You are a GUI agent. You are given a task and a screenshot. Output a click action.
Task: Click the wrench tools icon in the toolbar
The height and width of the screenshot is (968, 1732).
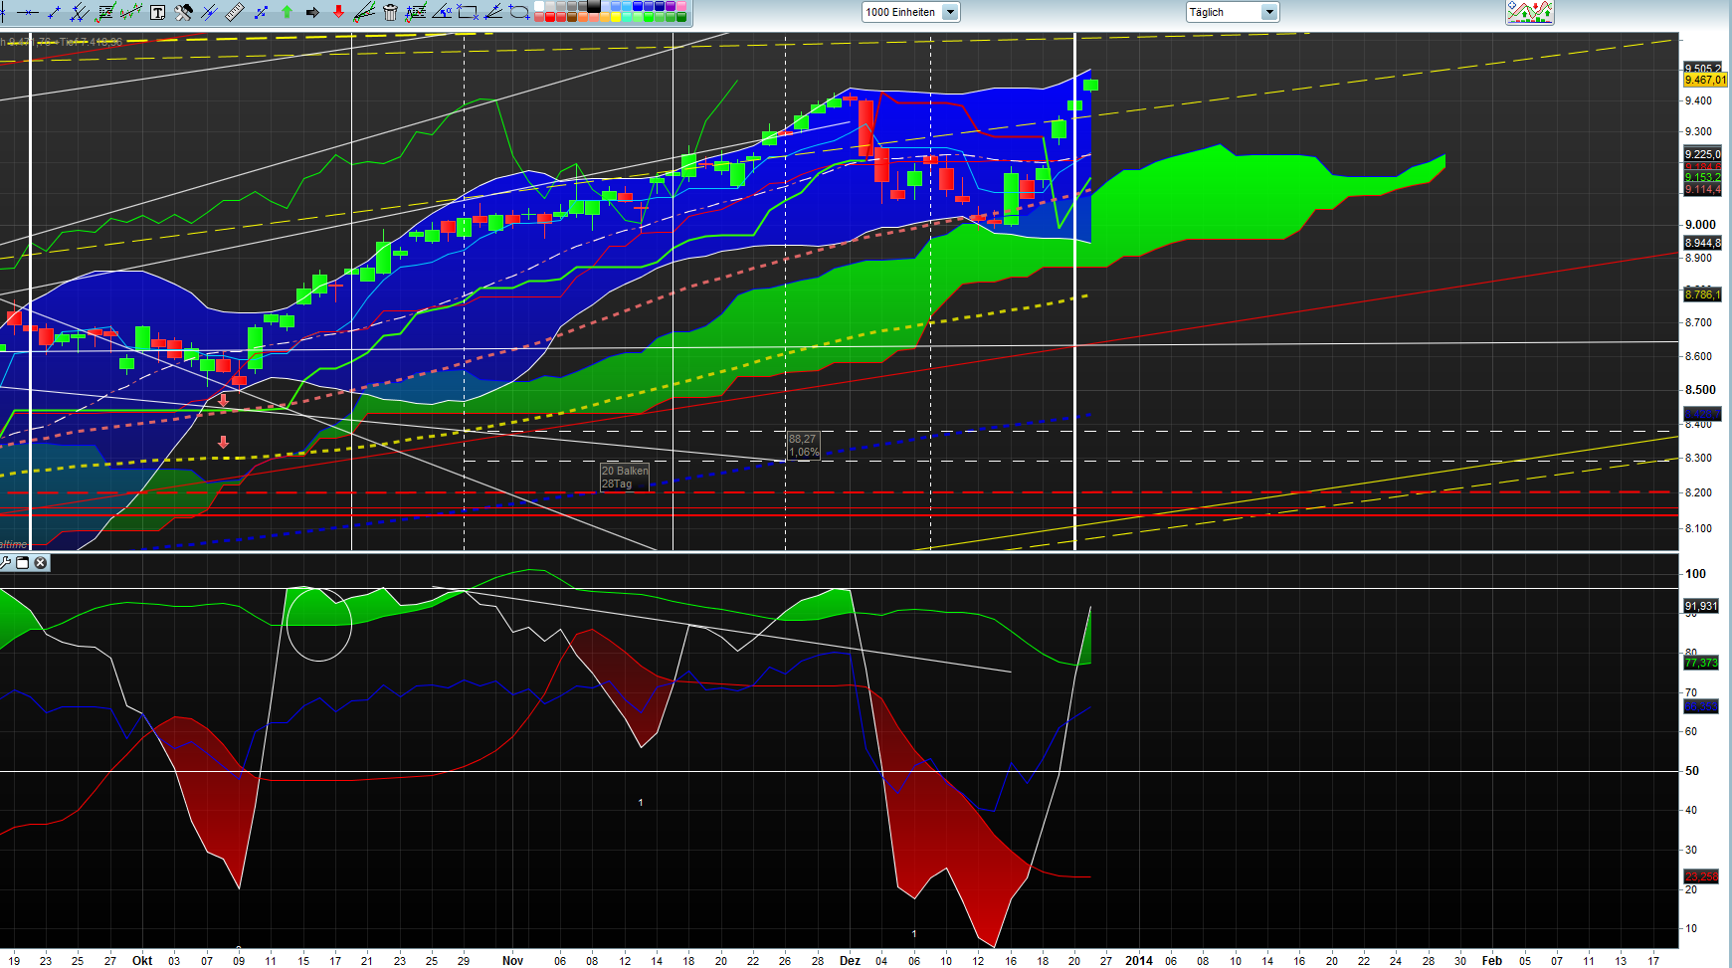[182, 13]
